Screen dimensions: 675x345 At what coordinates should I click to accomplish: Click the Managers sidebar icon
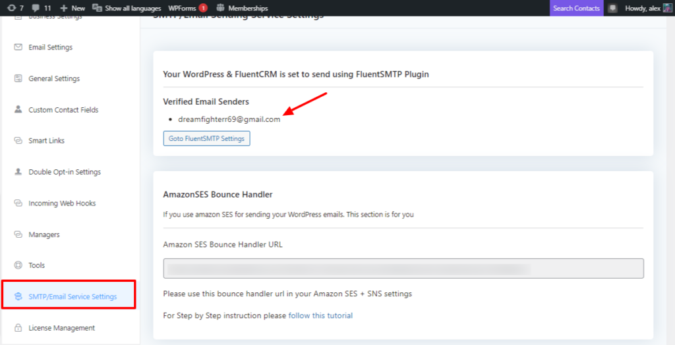pos(18,234)
